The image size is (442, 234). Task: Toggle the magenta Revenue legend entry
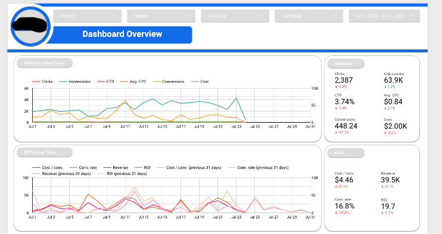pyautogui.click(x=116, y=167)
